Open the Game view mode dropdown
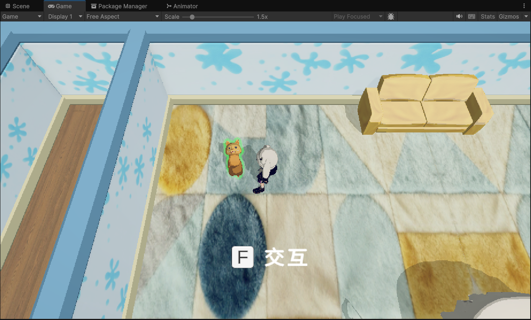This screenshot has height=320, width=531. 22,16
